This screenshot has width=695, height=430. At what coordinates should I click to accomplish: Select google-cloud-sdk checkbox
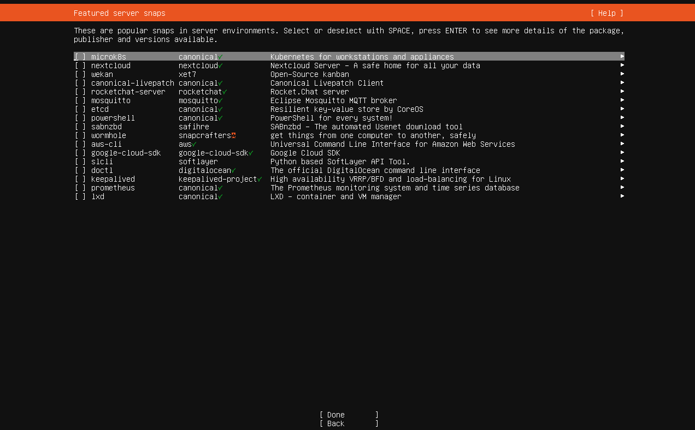click(x=80, y=153)
